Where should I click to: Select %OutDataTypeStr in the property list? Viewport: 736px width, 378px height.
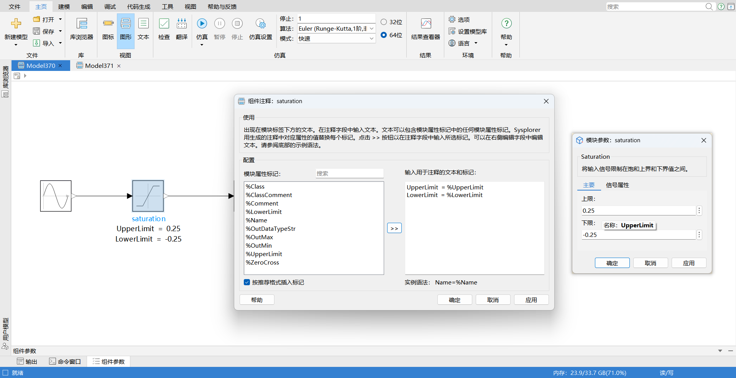tap(271, 229)
